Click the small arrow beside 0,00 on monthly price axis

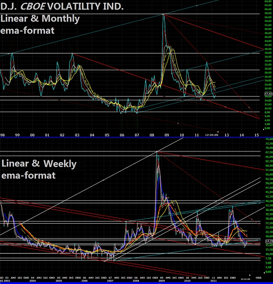[x=263, y=129]
